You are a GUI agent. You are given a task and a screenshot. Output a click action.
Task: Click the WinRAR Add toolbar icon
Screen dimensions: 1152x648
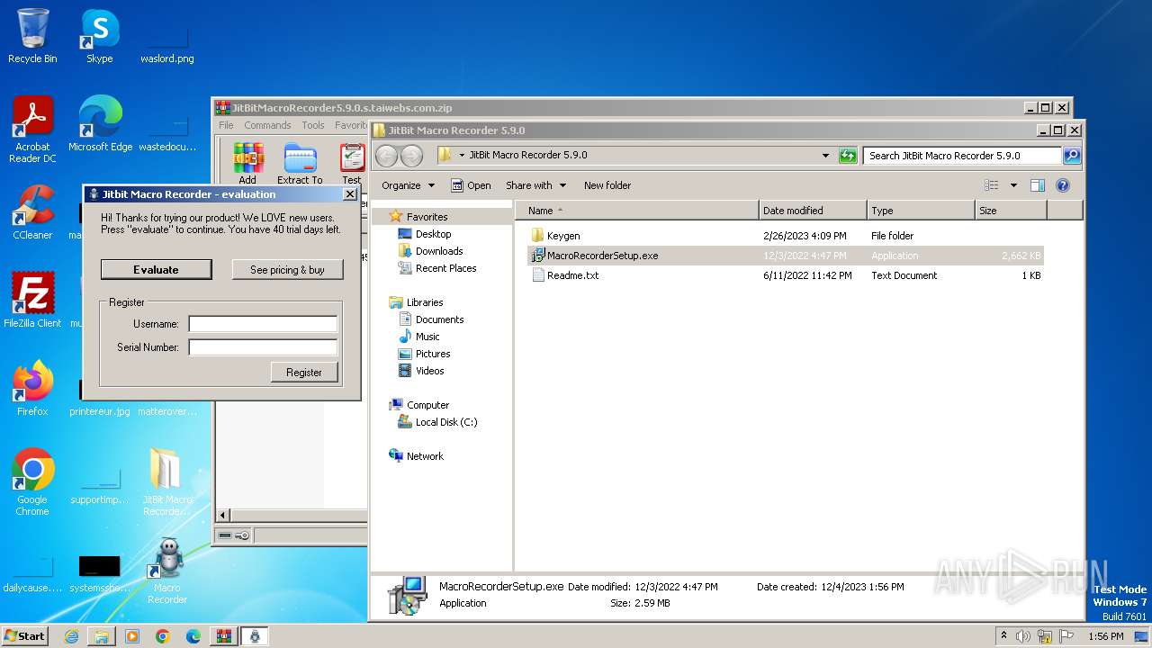coord(247,163)
